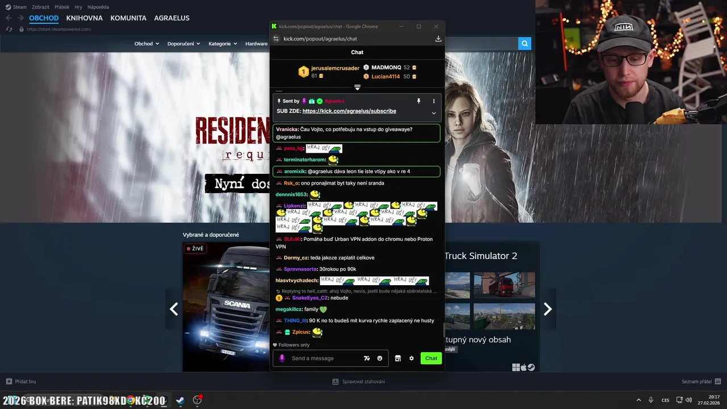Screen dimensions: 727x409
Task: Click the Kick favicon in chat window title bar
Action: (274, 26)
